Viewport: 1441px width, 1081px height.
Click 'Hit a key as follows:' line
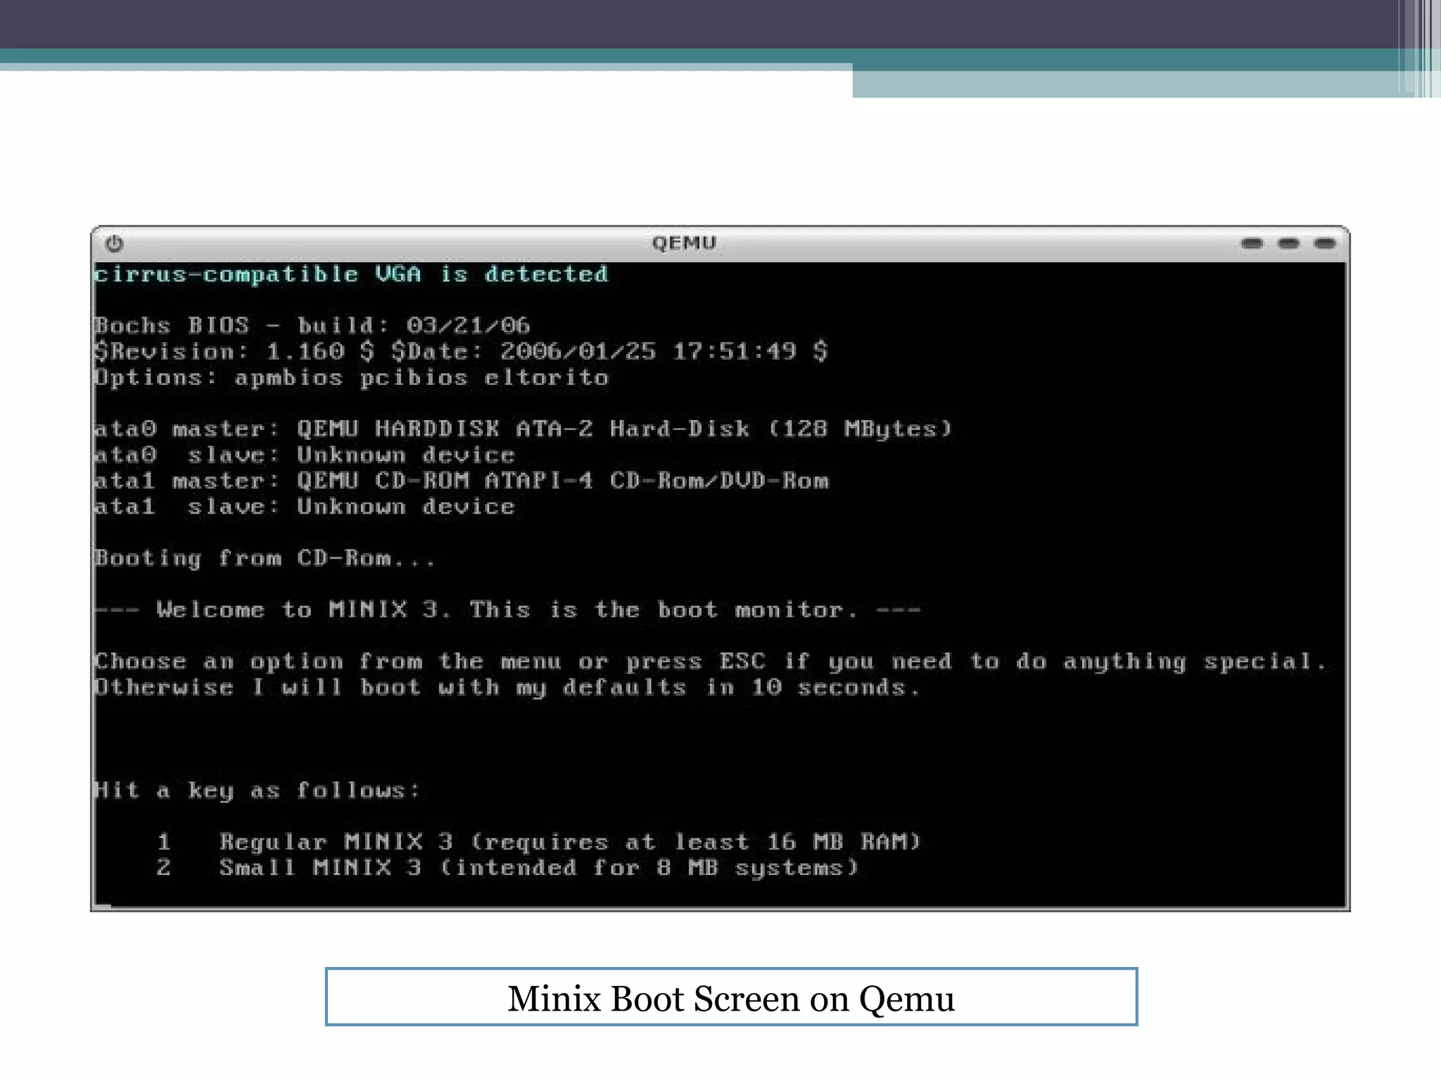tap(257, 790)
